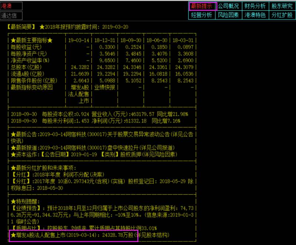Click the value 9.6500 return on equity
This screenshot has height=245, width=296.
[107, 60]
